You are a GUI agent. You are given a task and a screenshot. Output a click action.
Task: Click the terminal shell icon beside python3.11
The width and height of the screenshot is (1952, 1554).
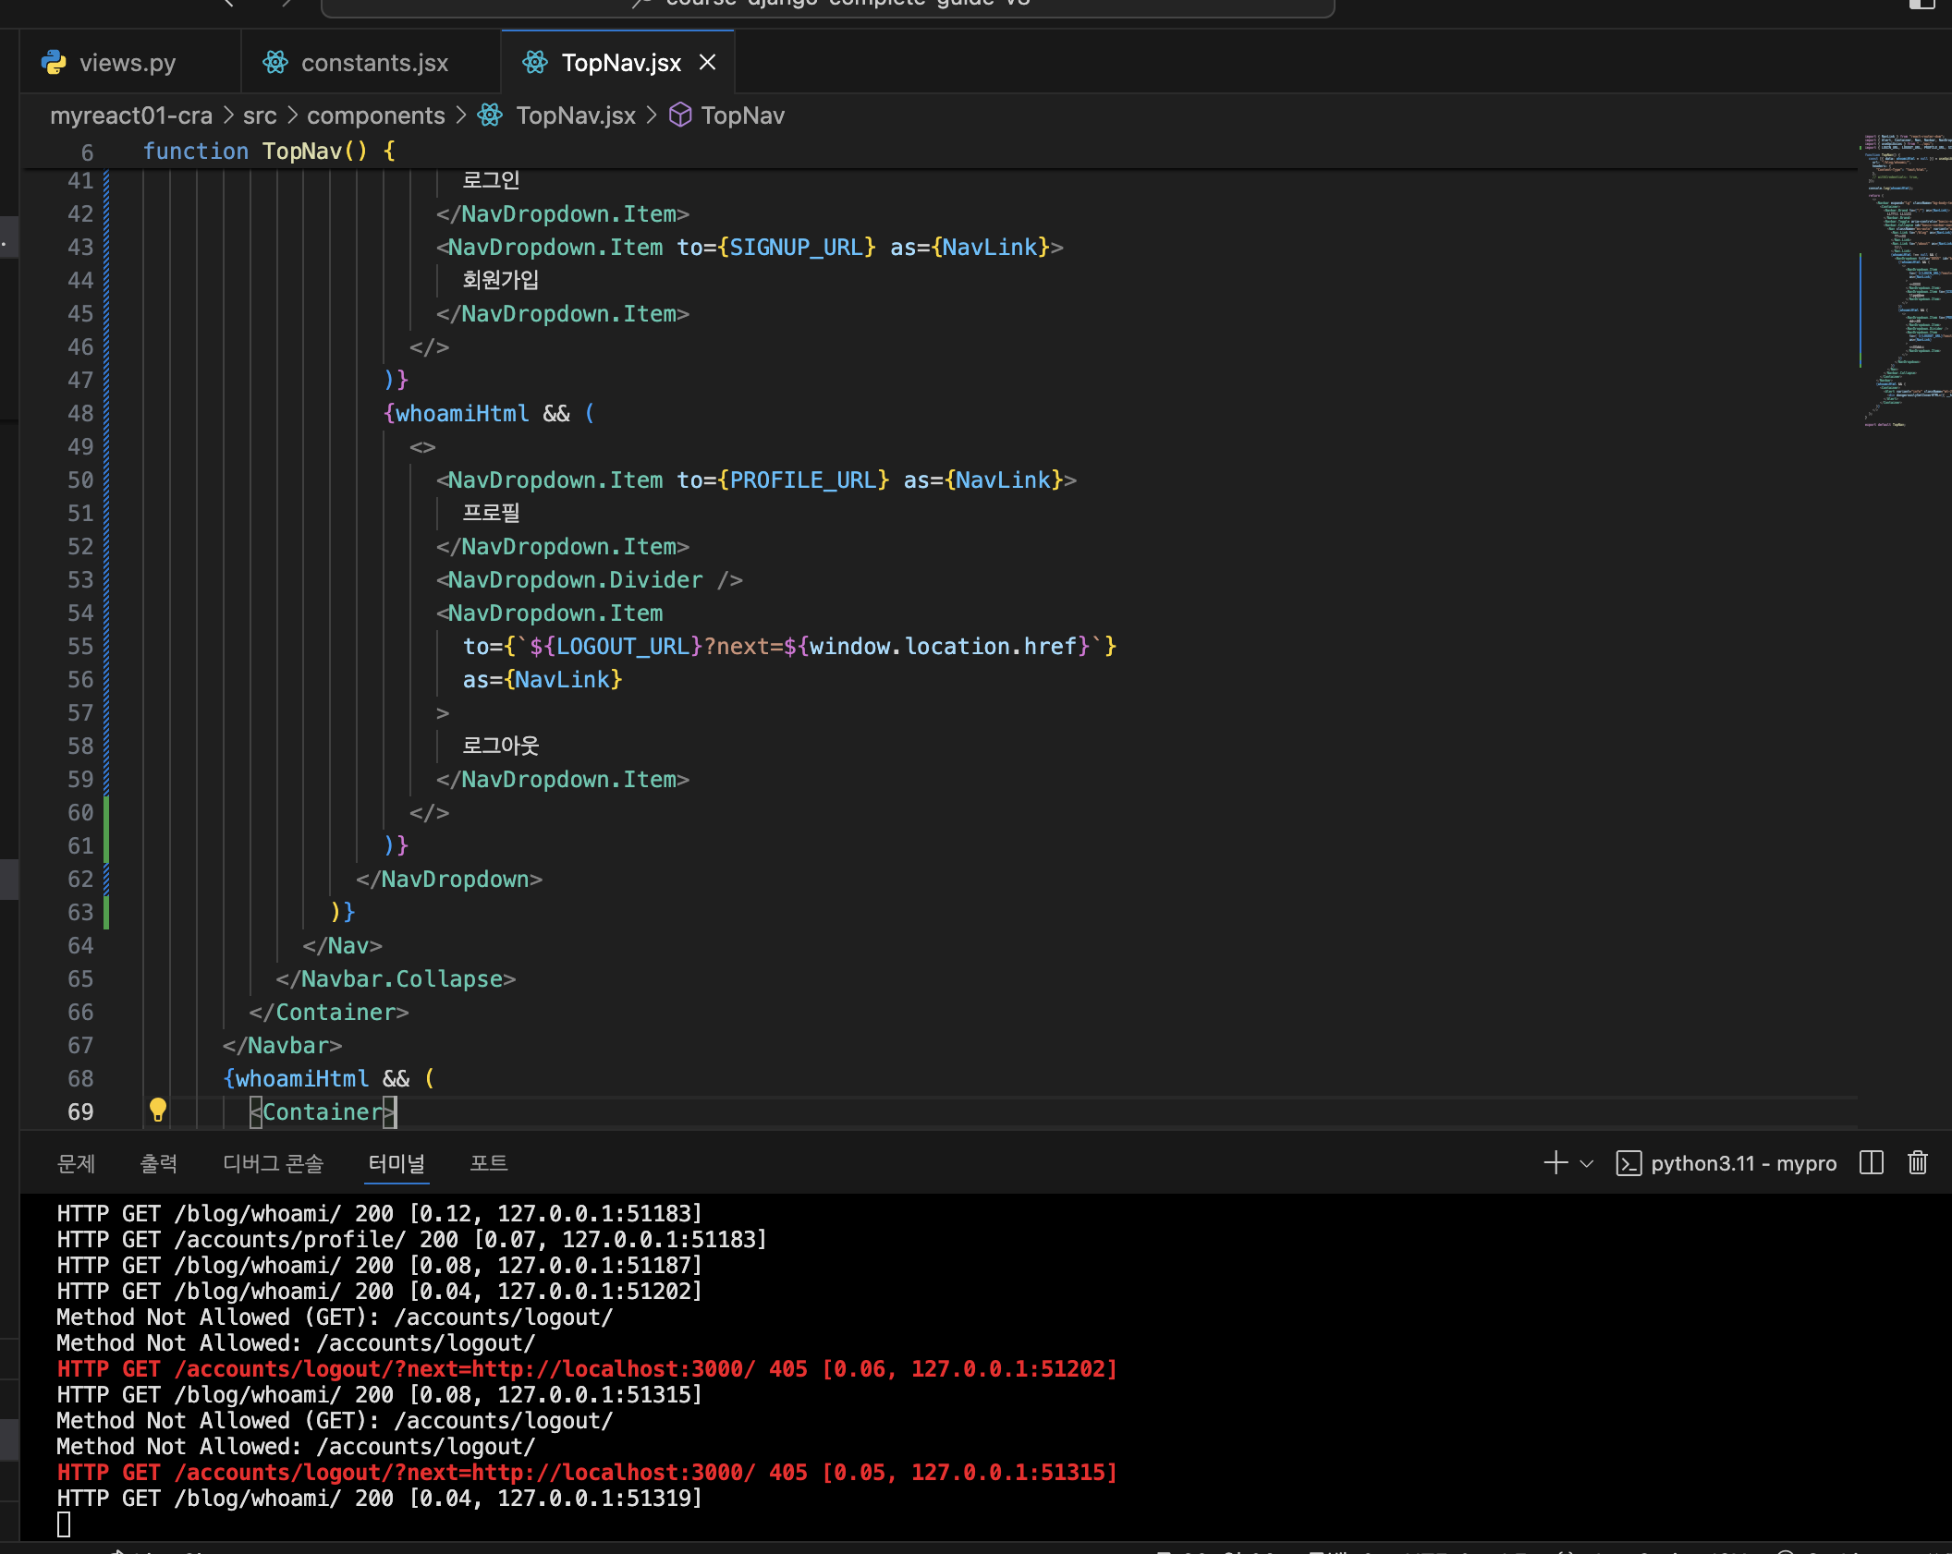point(1629,1163)
